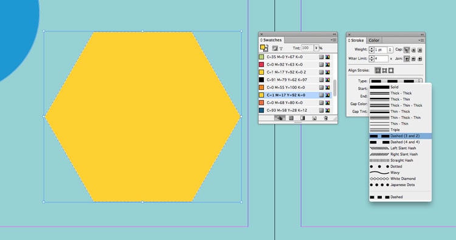The height and width of the screenshot is (240, 456).
Task: Click the Weight value field
Action: pos(381,50)
